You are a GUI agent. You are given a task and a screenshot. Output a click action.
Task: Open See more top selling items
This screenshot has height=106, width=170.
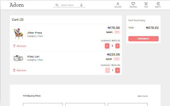coord(142,96)
